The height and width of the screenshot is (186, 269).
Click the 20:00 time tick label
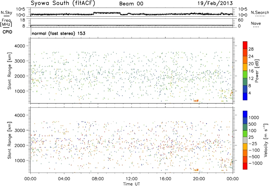tap(199, 179)
